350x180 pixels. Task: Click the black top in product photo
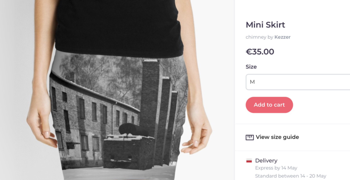[x=119, y=28]
